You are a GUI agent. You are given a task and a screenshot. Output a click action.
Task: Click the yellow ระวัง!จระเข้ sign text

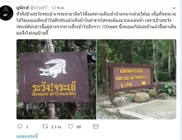tap(54, 87)
